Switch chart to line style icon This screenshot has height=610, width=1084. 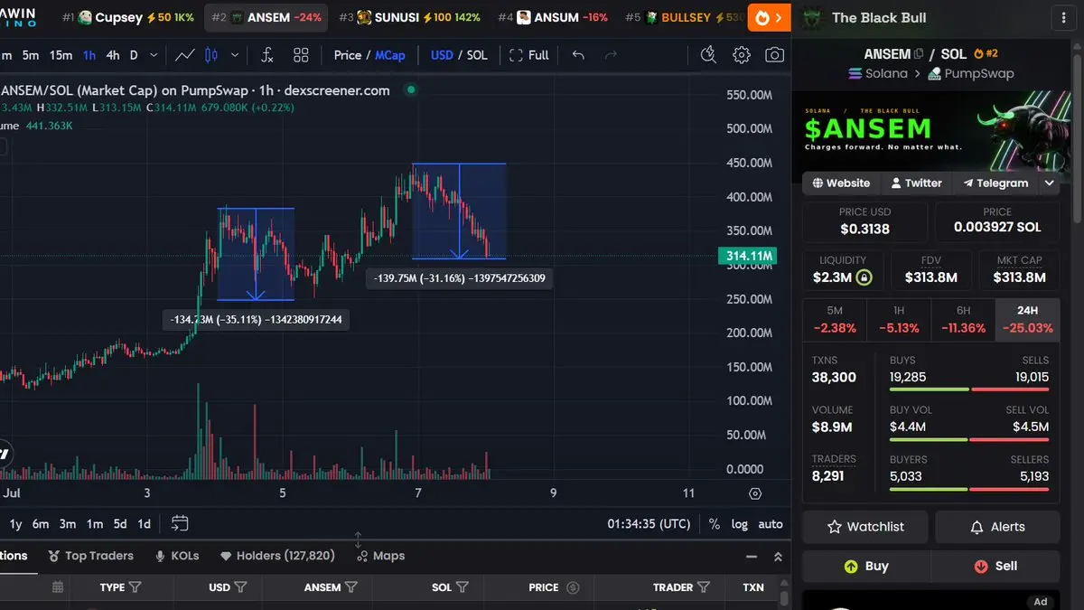point(185,55)
